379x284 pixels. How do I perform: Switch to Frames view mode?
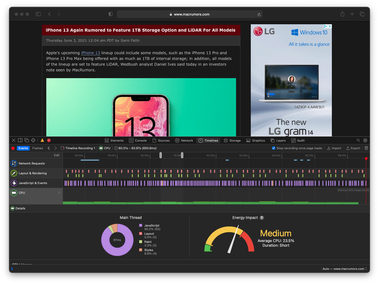(38, 148)
